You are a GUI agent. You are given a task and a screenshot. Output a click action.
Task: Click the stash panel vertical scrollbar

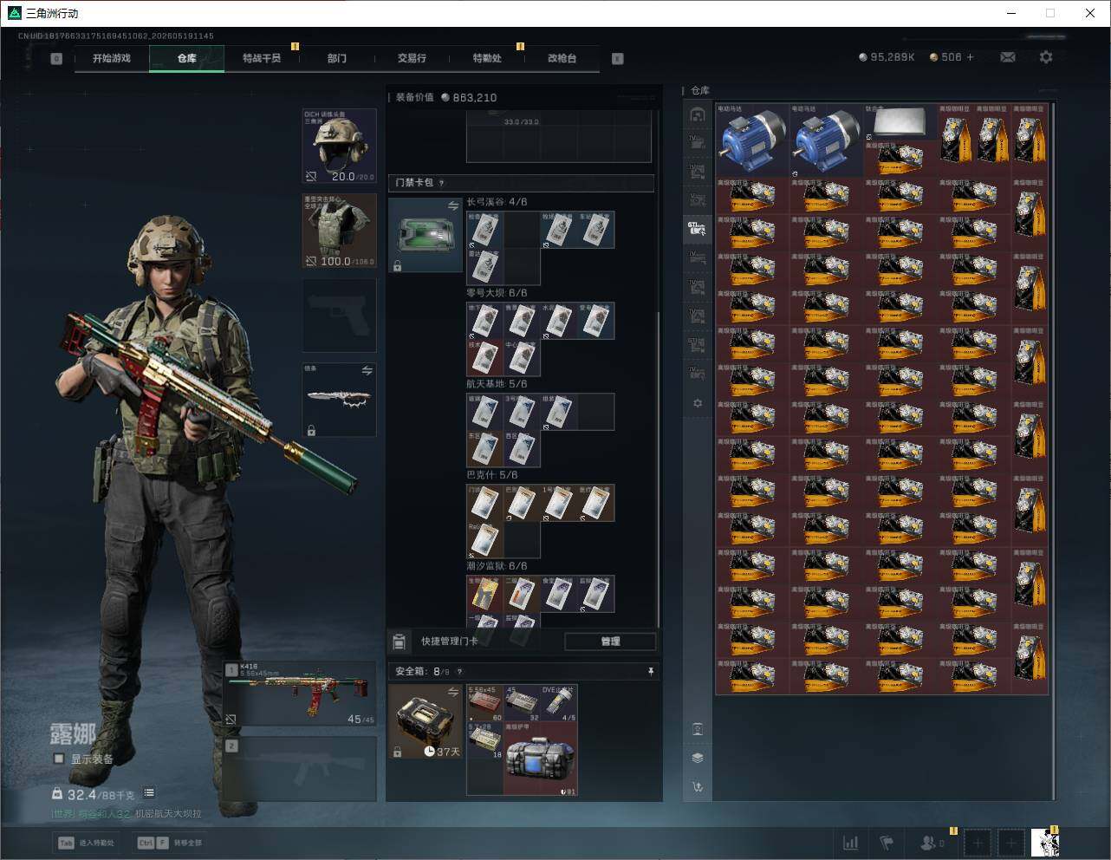pyautogui.click(x=1054, y=451)
